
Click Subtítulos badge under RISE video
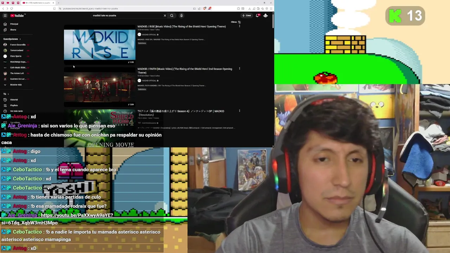pyautogui.click(x=142, y=43)
